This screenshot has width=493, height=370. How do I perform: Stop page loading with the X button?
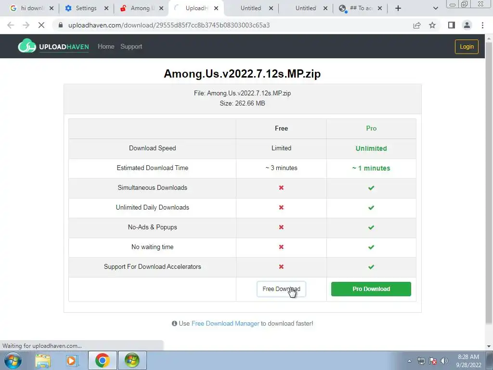41,25
